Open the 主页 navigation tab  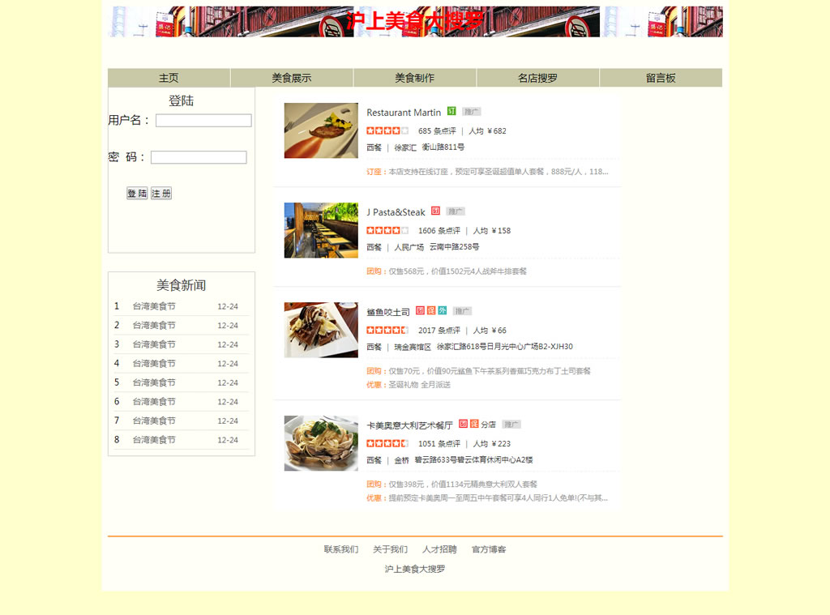169,78
